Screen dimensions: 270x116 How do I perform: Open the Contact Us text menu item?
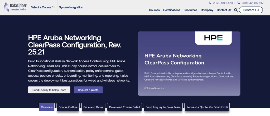pos(224,10)
